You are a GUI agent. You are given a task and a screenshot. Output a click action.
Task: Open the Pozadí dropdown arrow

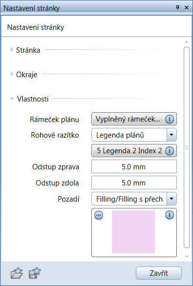[172, 199]
